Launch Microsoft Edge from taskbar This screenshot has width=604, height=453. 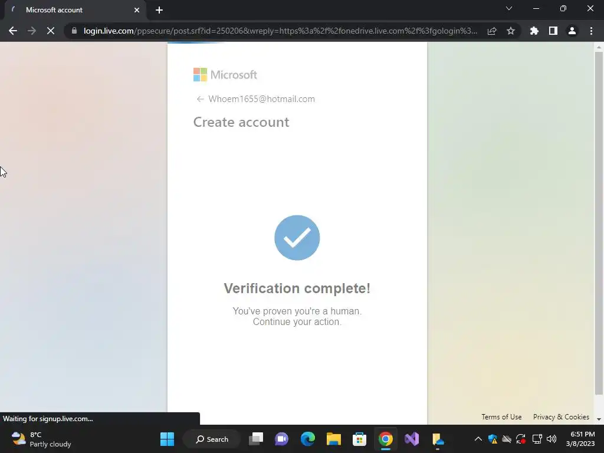pyautogui.click(x=307, y=439)
